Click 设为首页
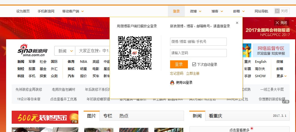Screen dimensions: 296x132 23,11
